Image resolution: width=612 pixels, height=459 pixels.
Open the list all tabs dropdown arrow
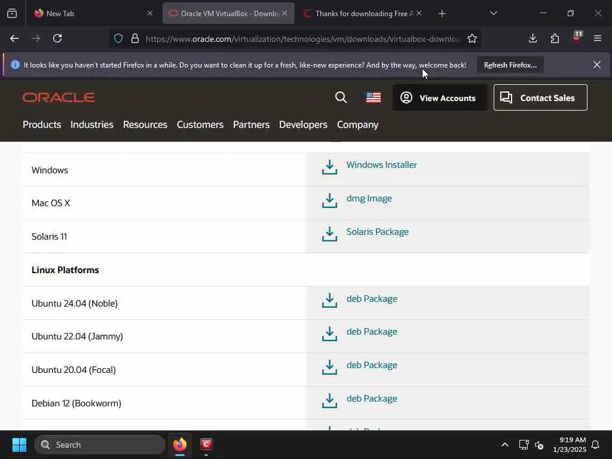(493, 14)
